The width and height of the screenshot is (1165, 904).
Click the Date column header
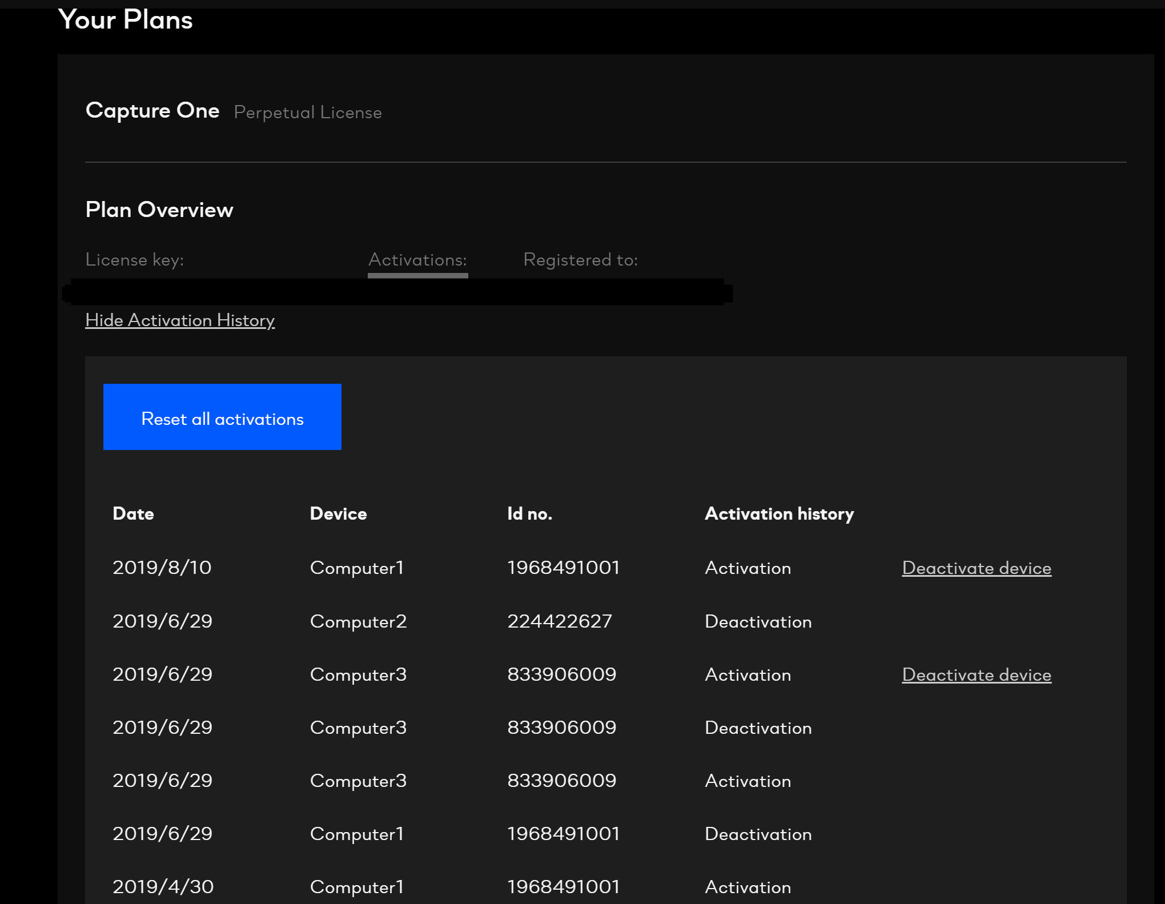133,514
